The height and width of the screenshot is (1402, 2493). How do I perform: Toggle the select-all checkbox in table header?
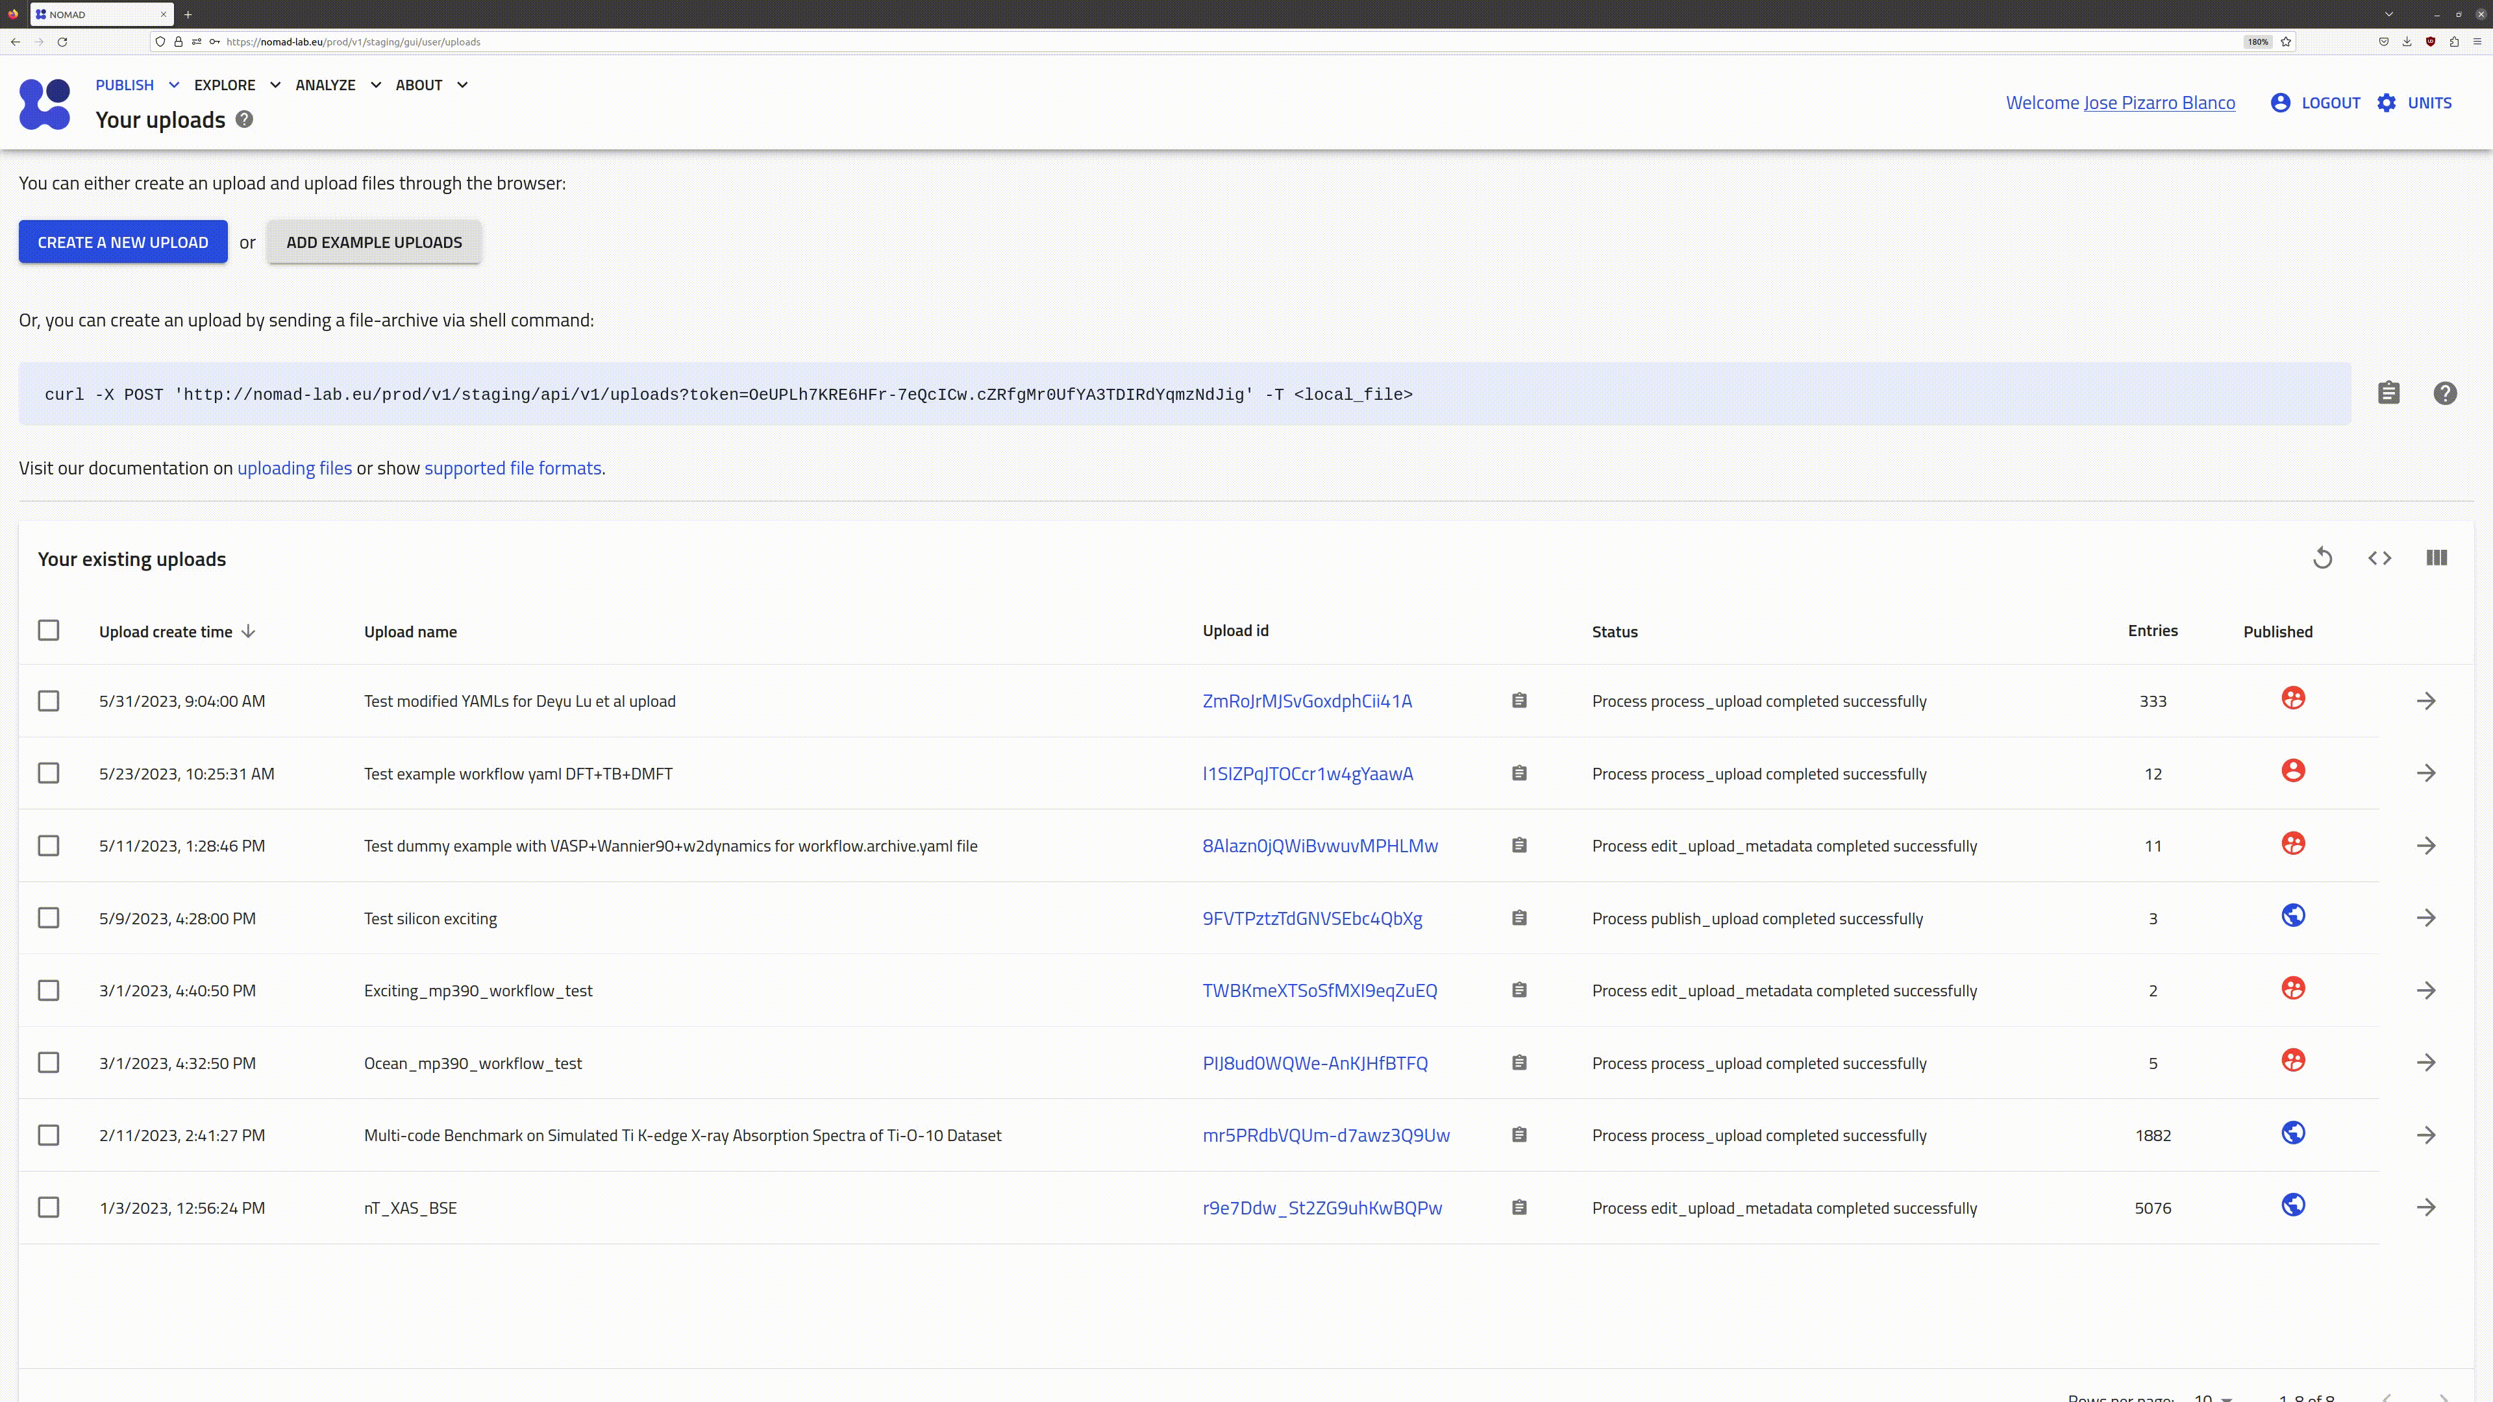[48, 630]
